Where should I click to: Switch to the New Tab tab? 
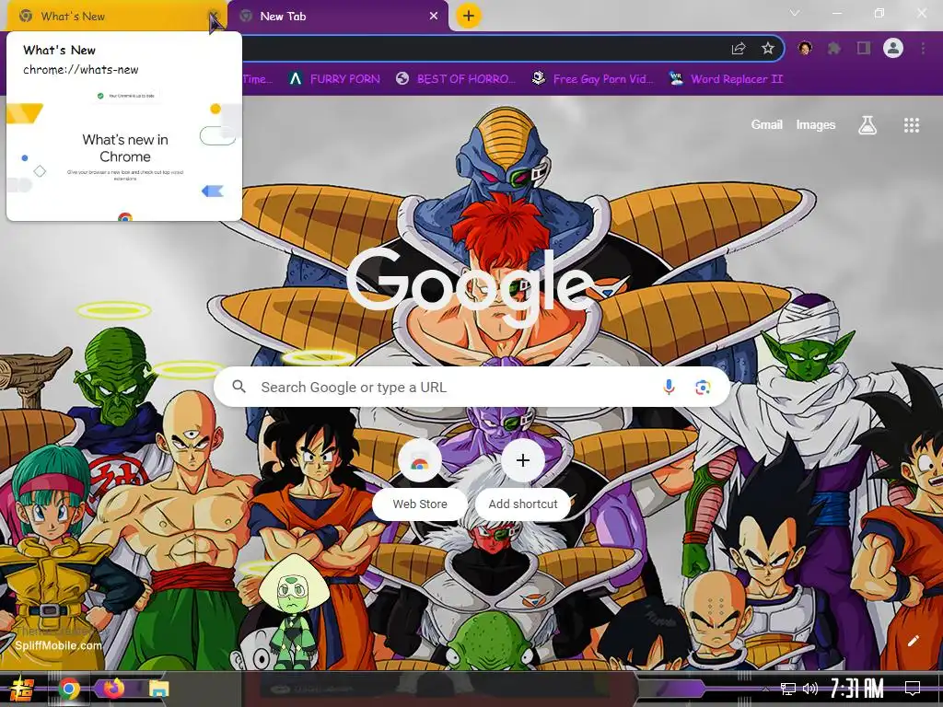[338, 17]
